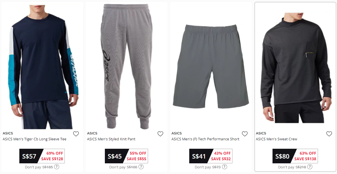Open ASICS Men's Sweat Crew title
Screen dimensions: 337x174
[276, 139]
